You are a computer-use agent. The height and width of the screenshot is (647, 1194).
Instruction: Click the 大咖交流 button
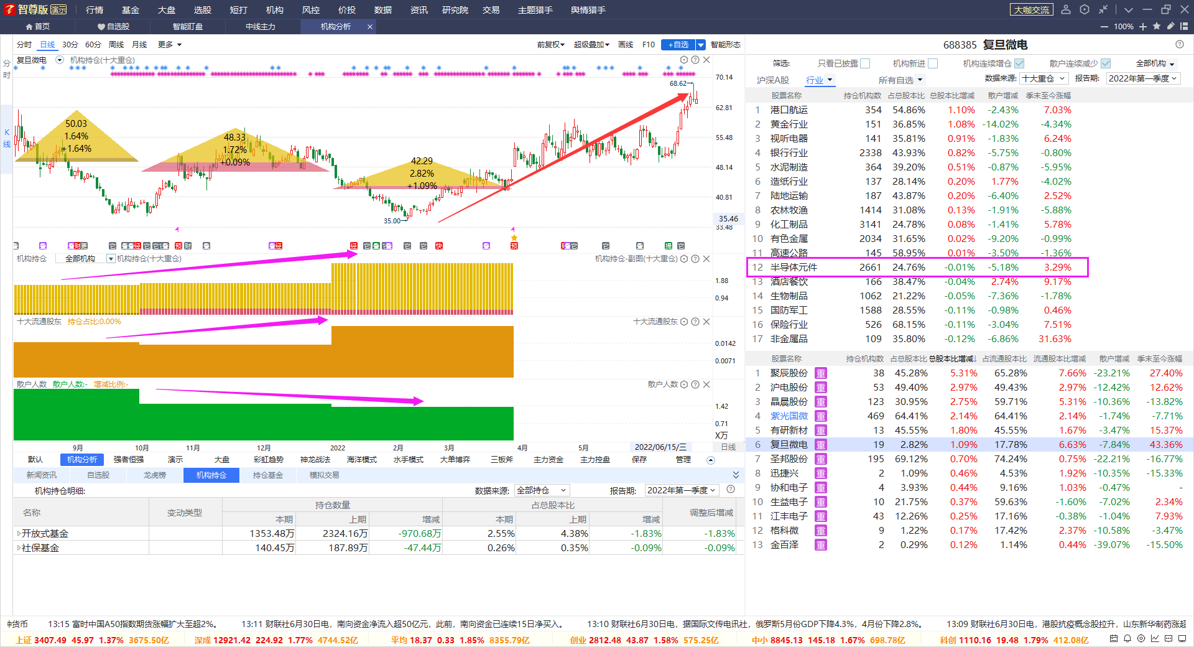pos(1032,10)
